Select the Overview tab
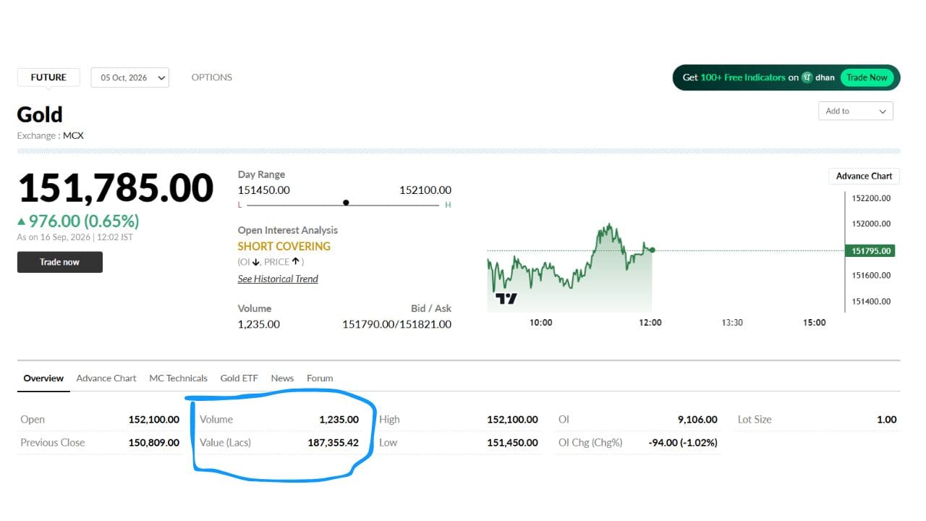This screenshot has height=521, width=926. coord(43,378)
